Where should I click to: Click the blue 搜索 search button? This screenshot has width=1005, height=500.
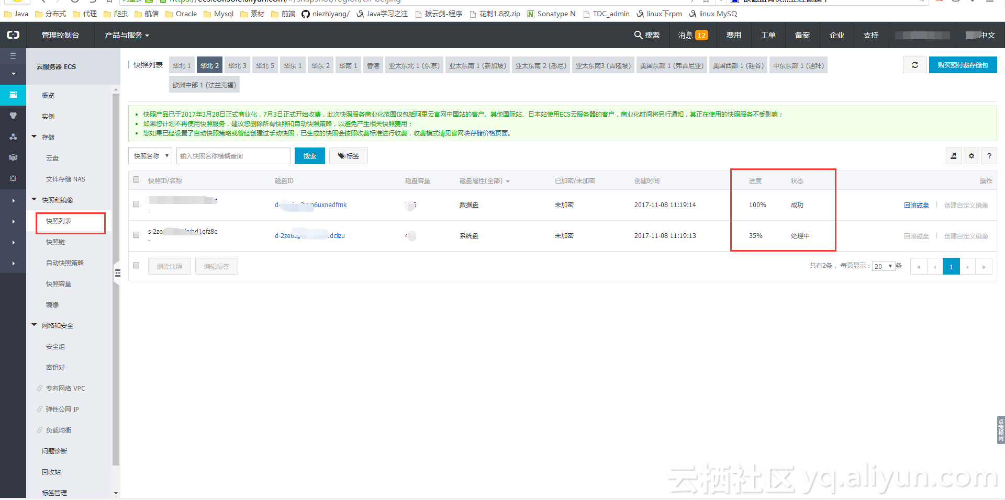coord(310,156)
